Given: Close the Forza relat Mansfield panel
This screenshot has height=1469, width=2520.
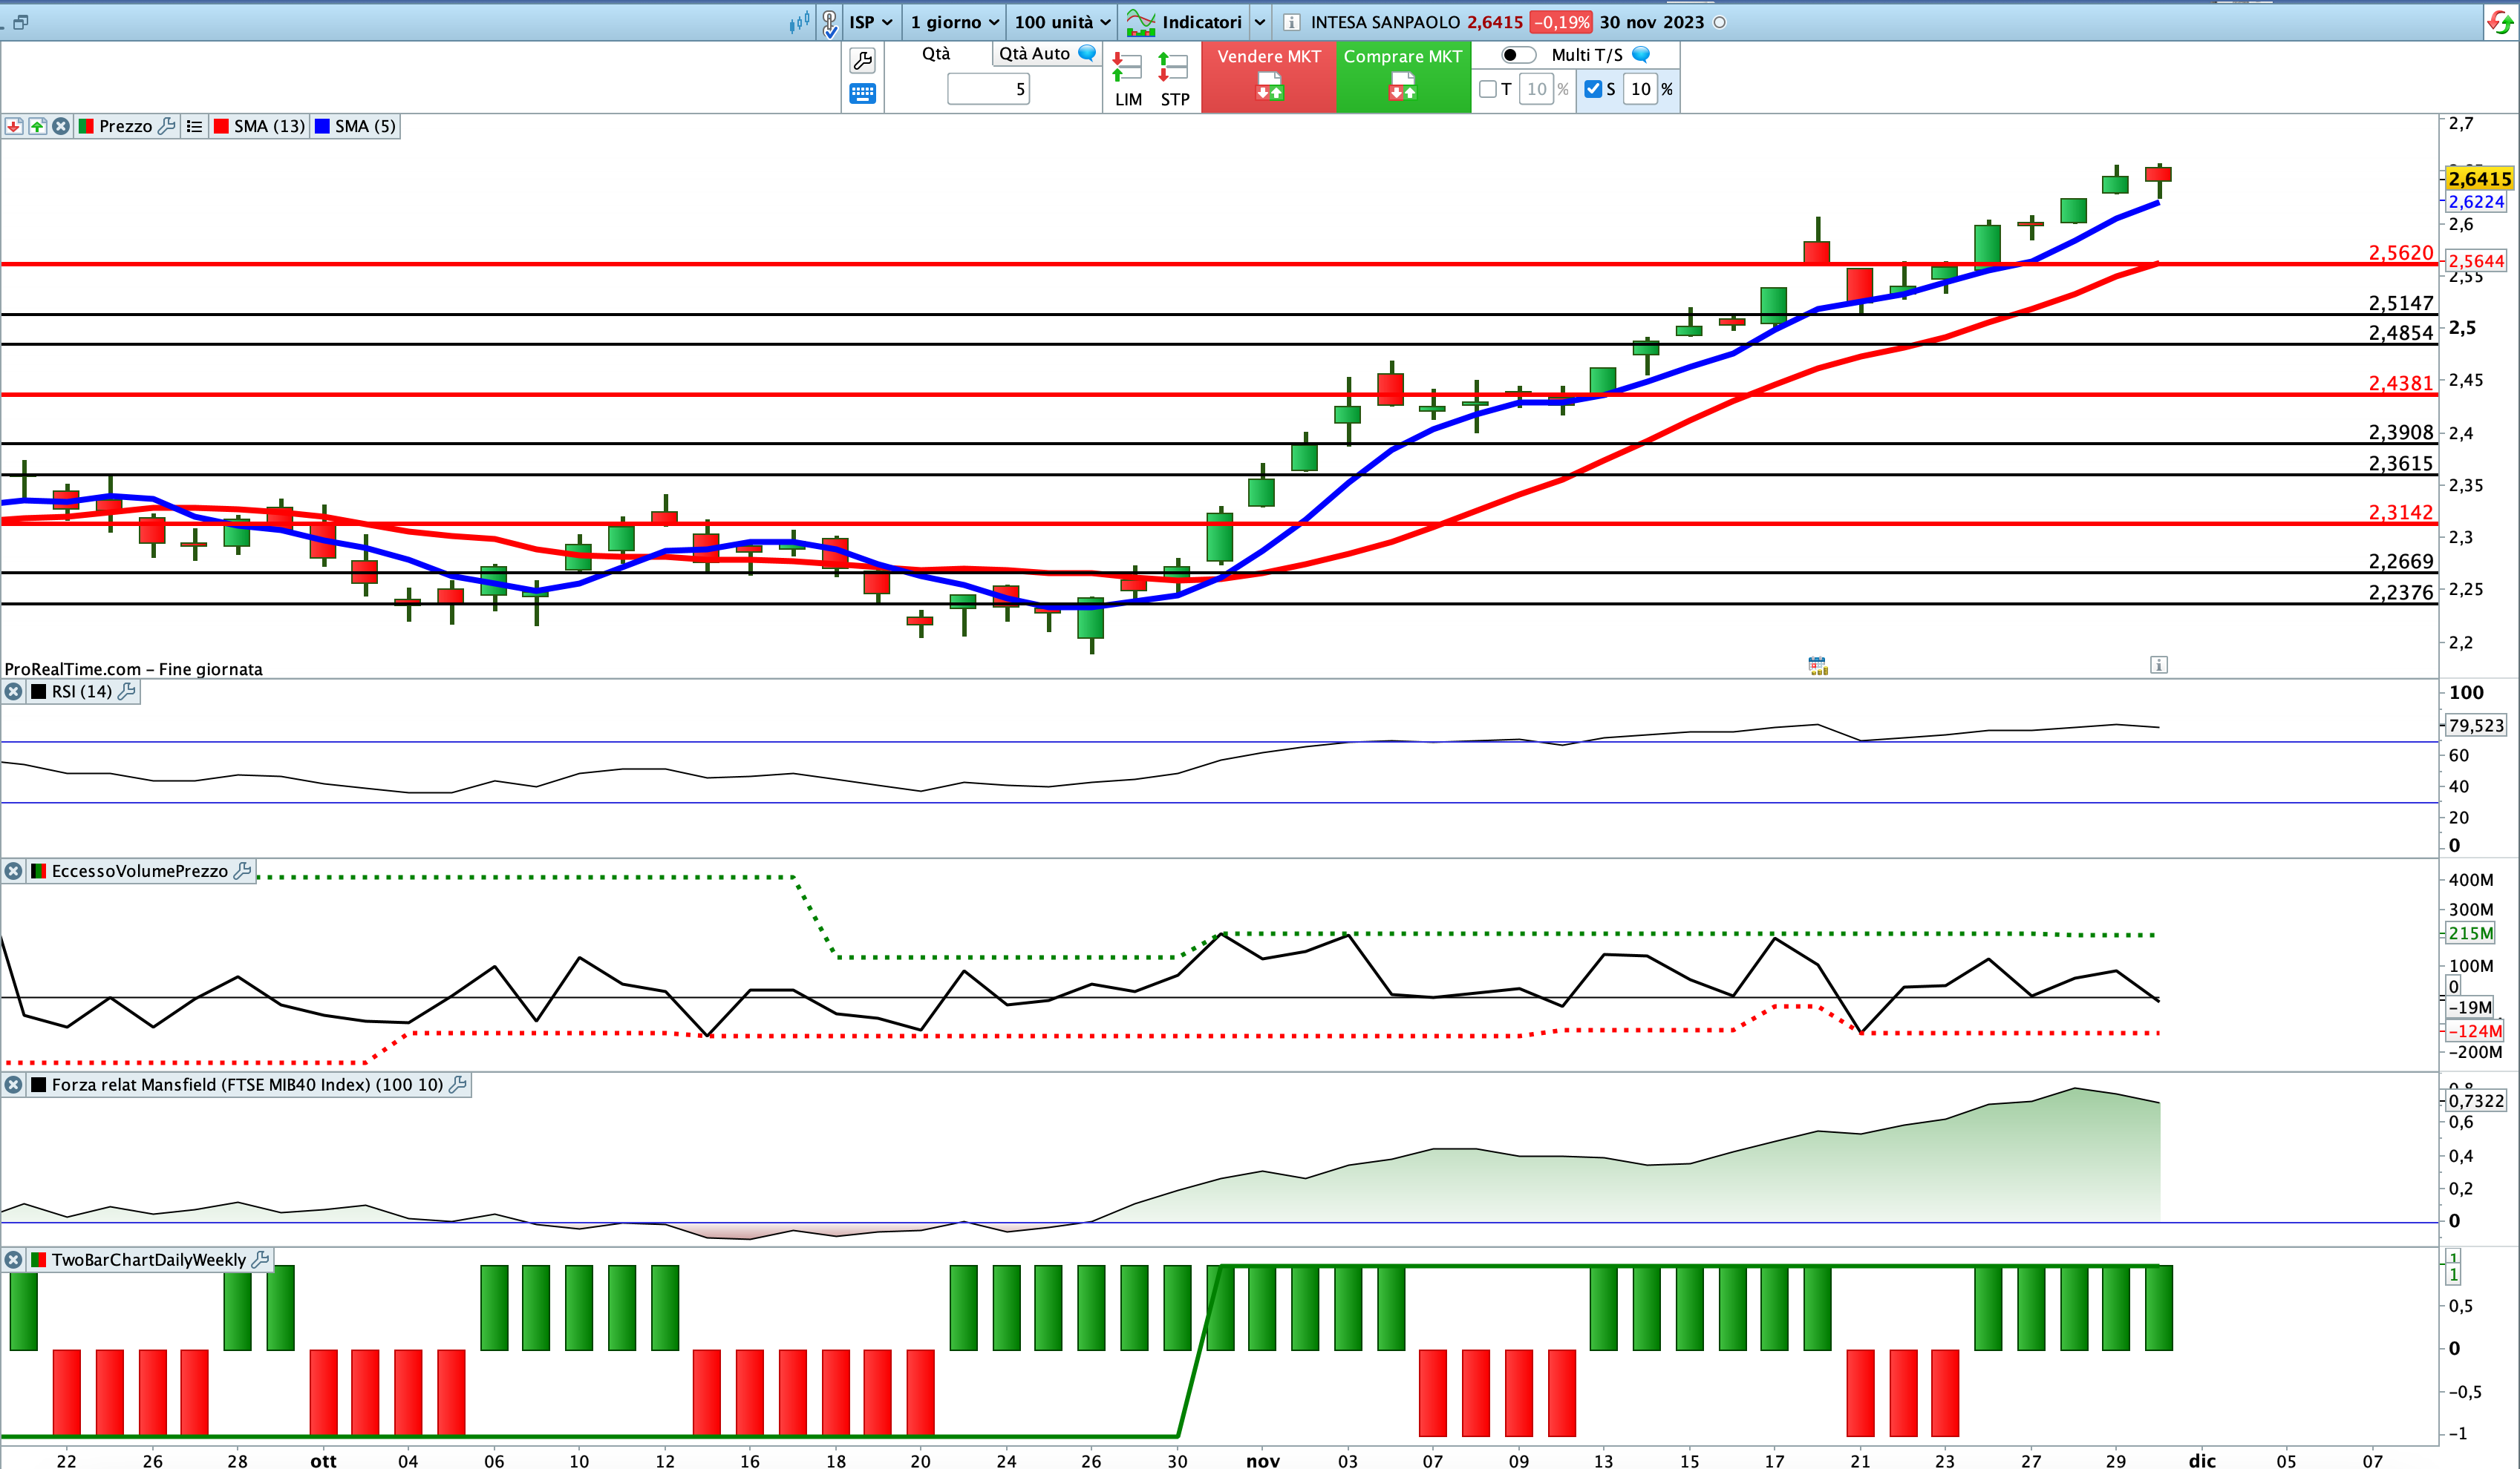Looking at the screenshot, I should click(13, 1084).
